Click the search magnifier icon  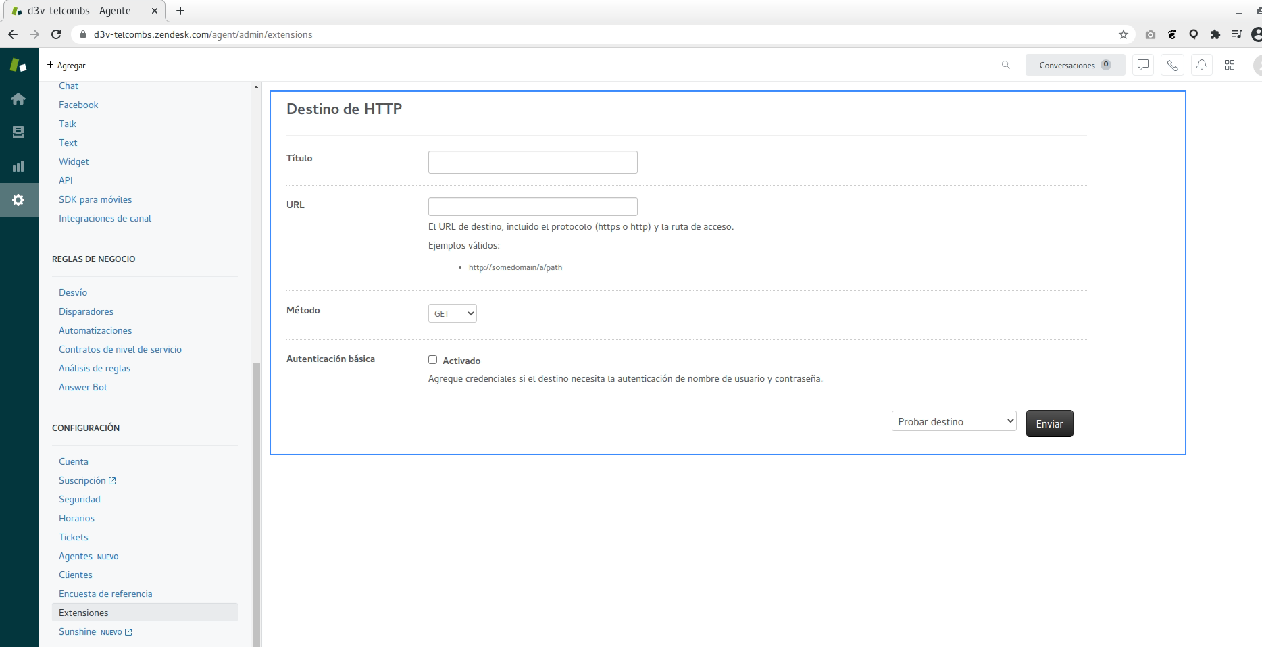click(x=1005, y=65)
